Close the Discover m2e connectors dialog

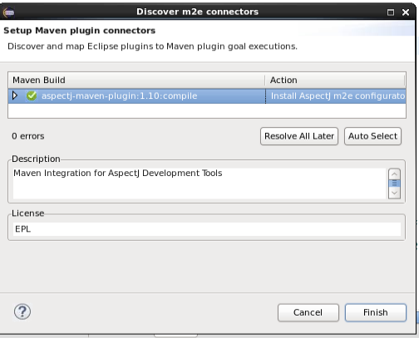tap(406, 12)
